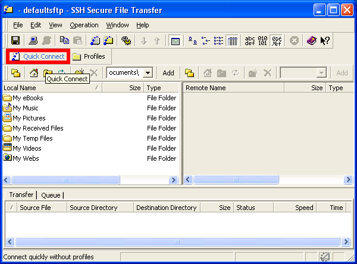The image size is (357, 264).
Task: Open the Edit menu
Action: tap(36, 25)
